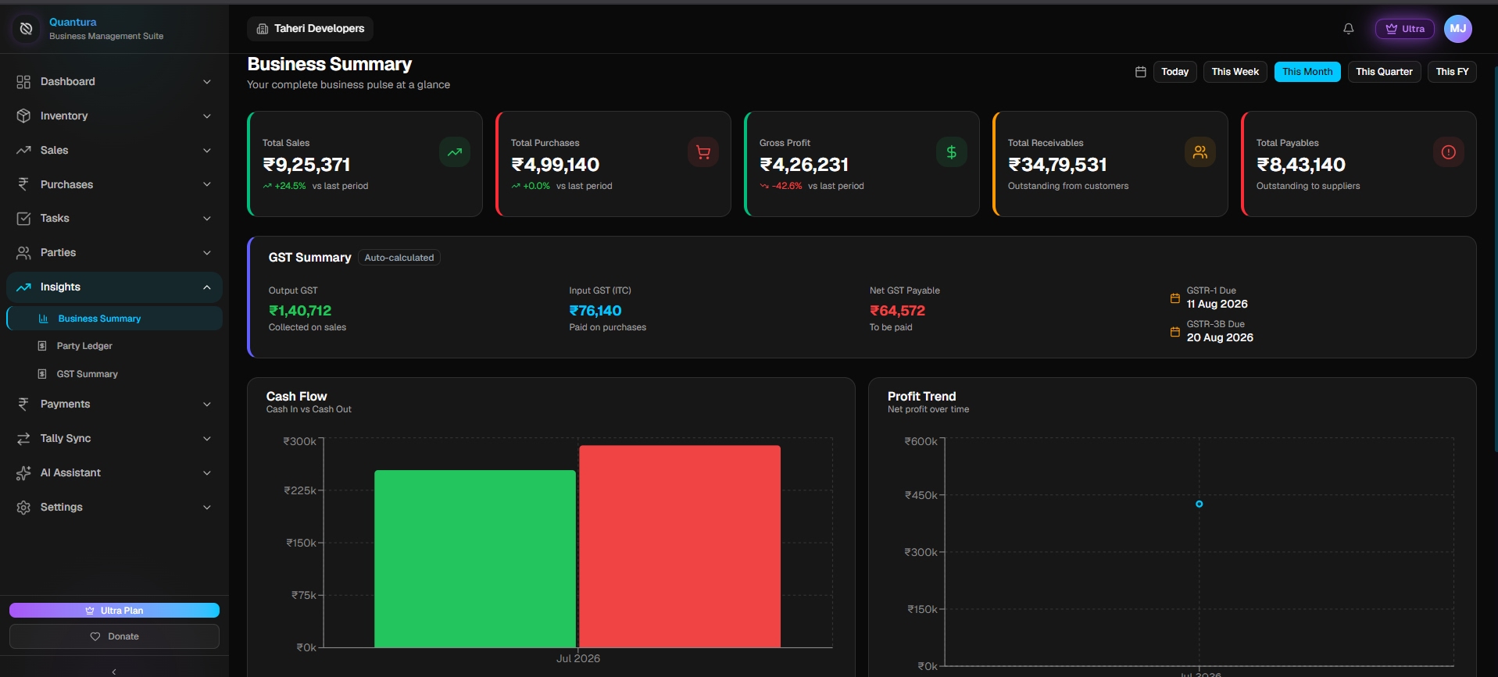Click the Parties people icon
The height and width of the screenshot is (677, 1498).
[23, 253]
